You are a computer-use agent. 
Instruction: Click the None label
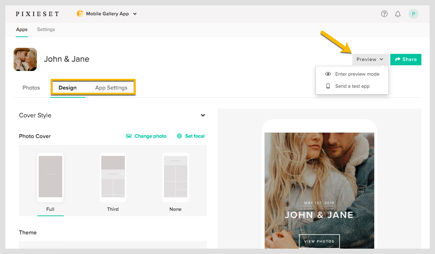coord(175,209)
